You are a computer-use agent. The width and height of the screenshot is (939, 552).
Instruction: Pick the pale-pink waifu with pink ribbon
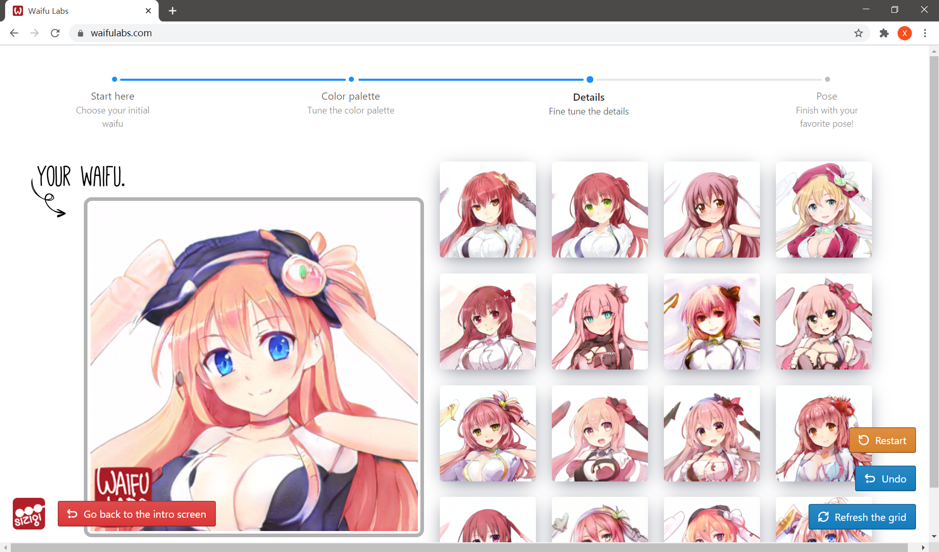[824, 321]
